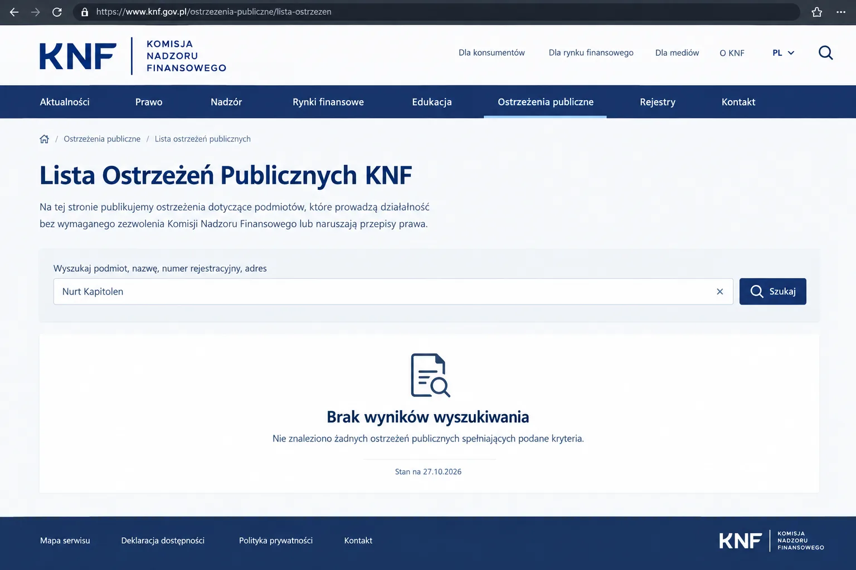The width and height of the screenshot is (856, 570).
Task: Reload the page with the refresh icon
Action: click(57, 12)
